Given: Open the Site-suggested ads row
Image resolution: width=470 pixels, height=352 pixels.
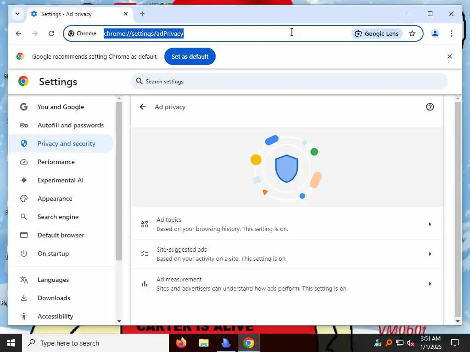Looking at the screenshot, I should point(286,254).
